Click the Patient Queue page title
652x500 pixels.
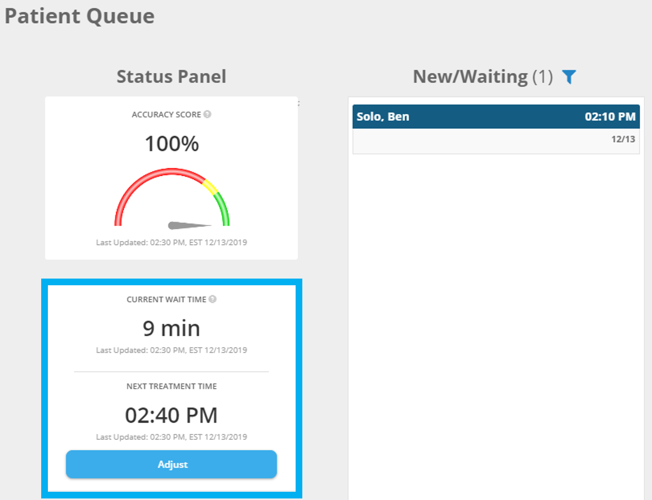(80, 16)
